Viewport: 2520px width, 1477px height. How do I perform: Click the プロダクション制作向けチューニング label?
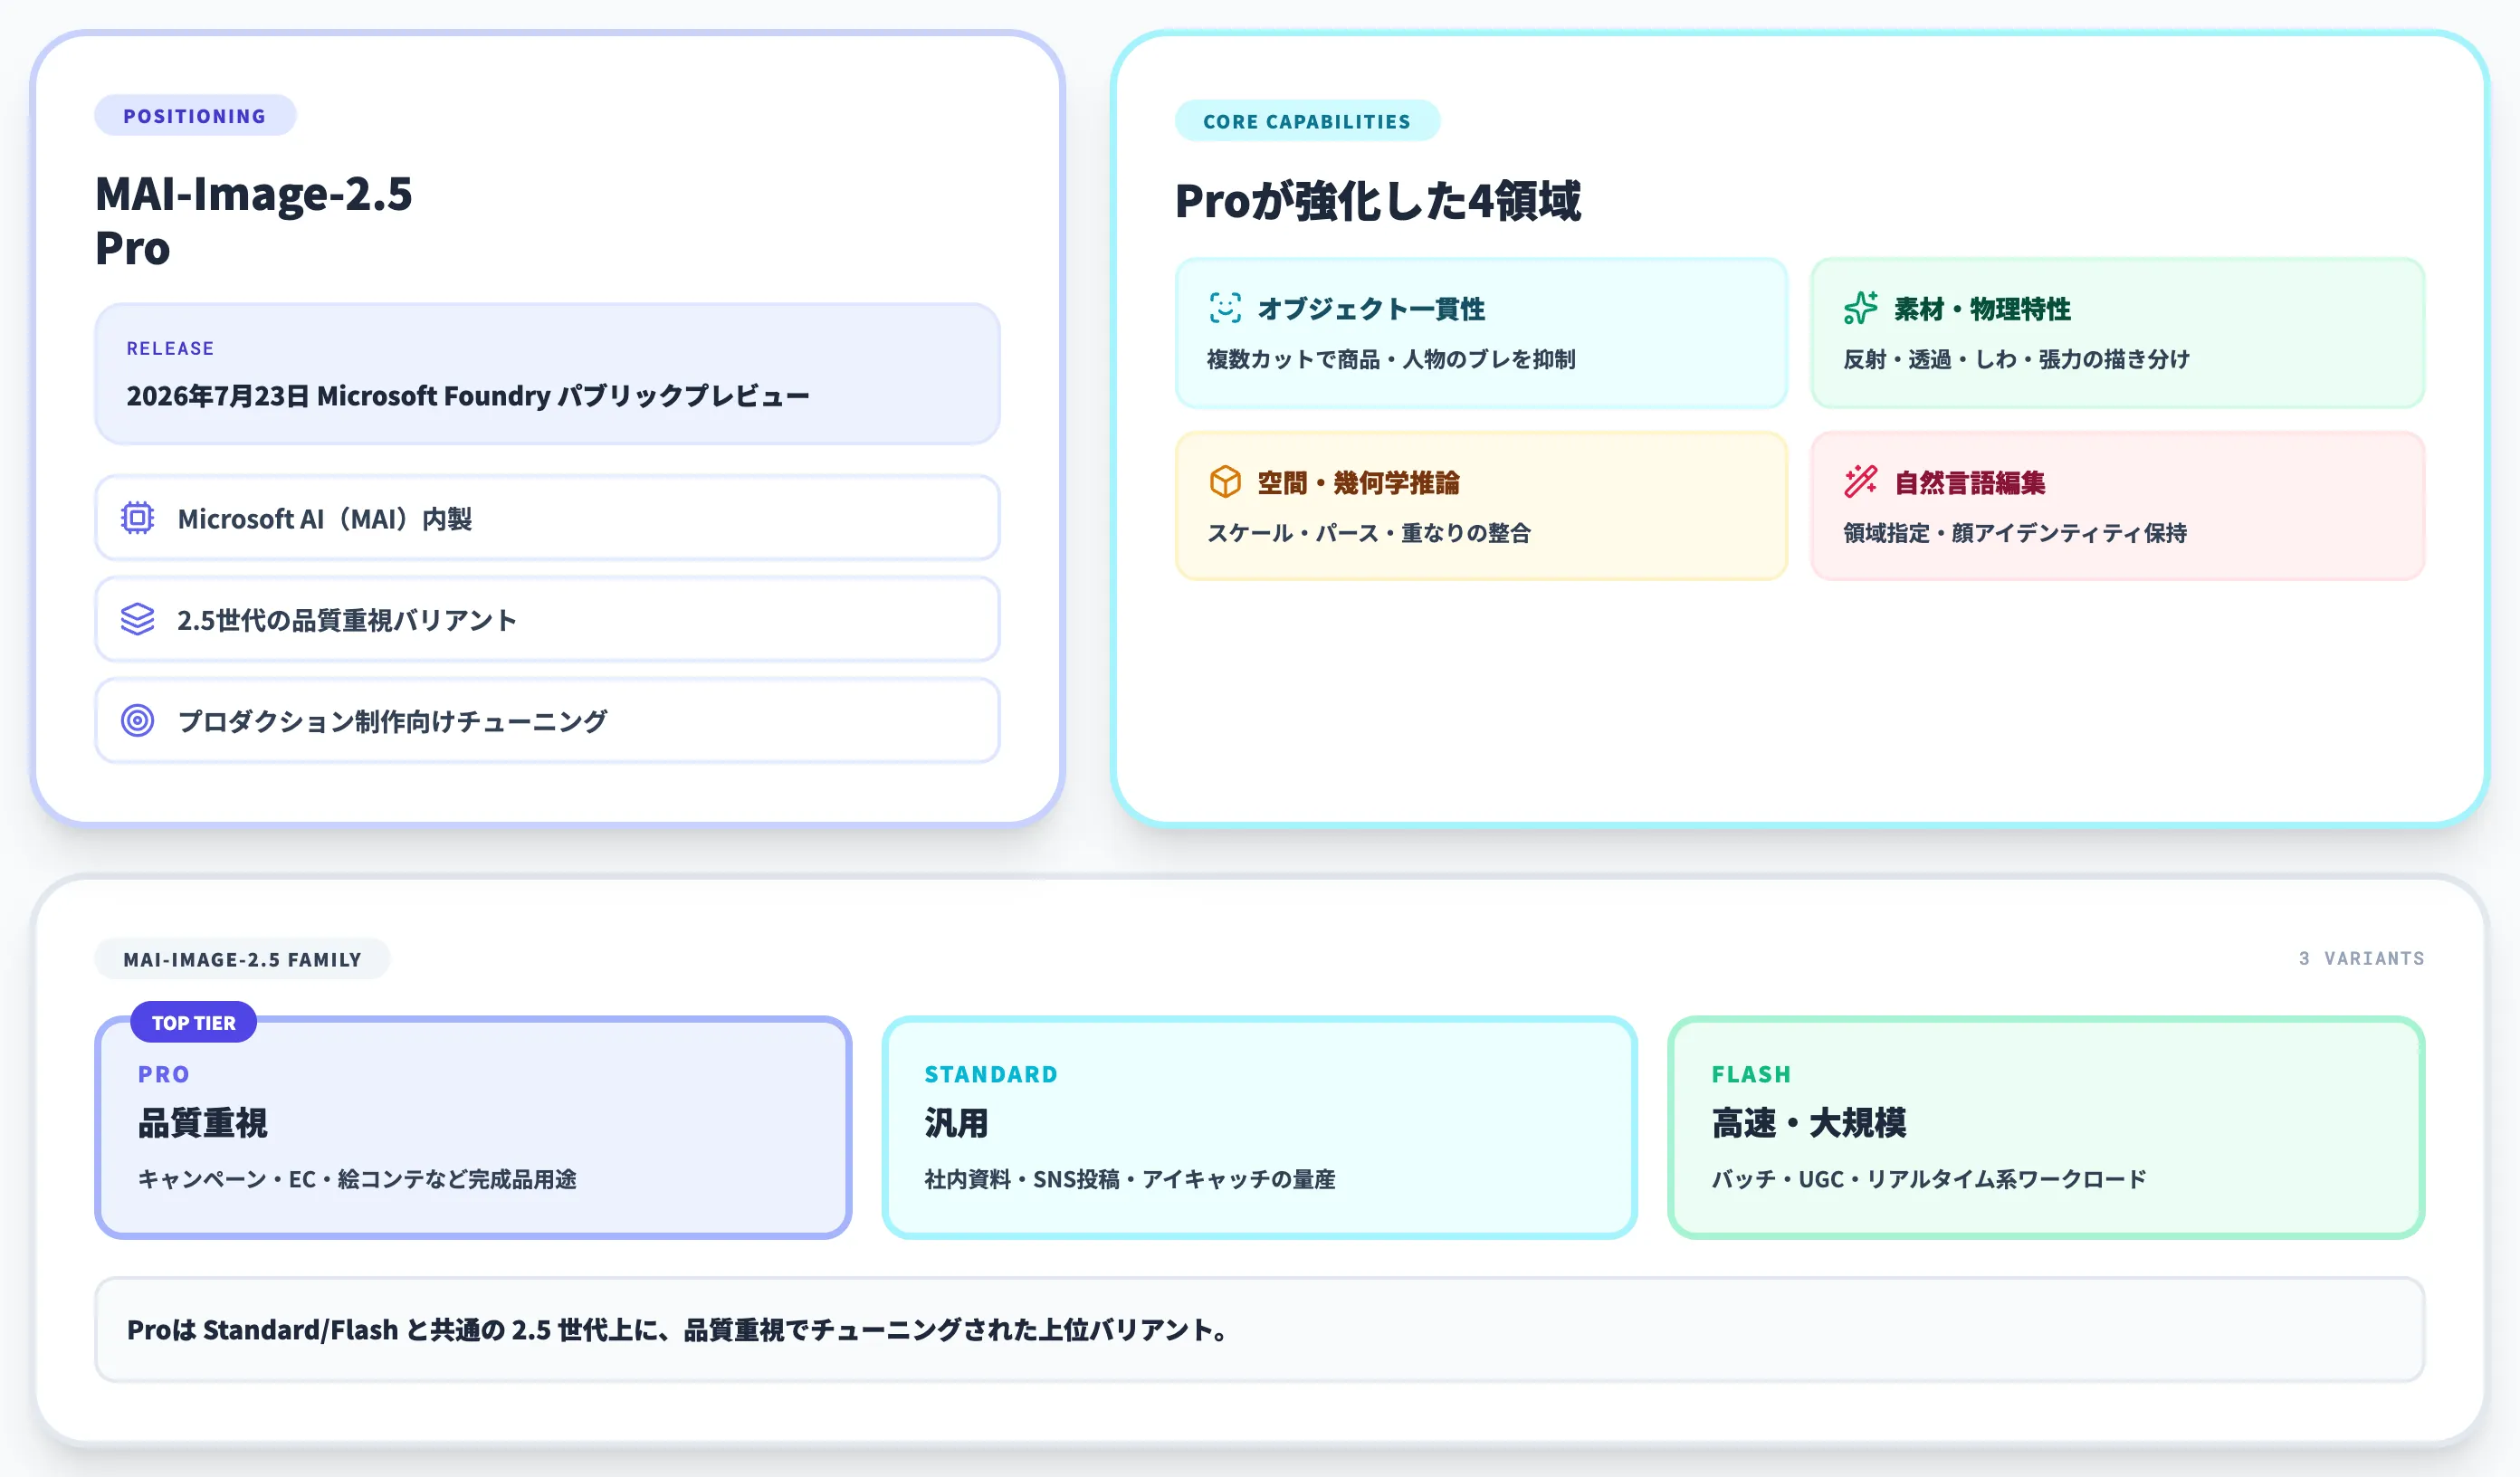[392, 721]
